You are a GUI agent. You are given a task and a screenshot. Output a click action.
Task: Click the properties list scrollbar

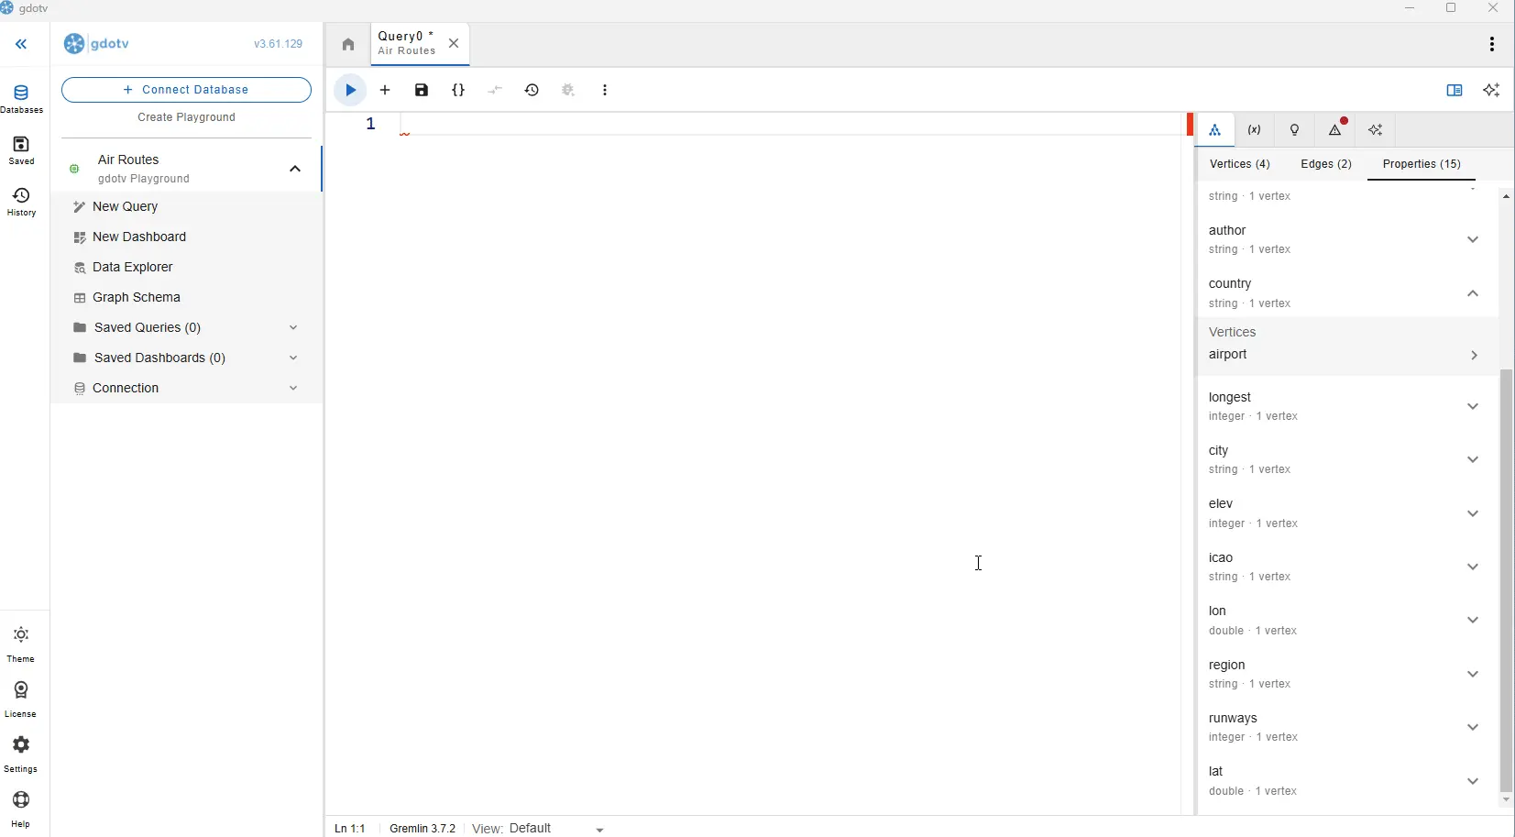(1506, 580)
